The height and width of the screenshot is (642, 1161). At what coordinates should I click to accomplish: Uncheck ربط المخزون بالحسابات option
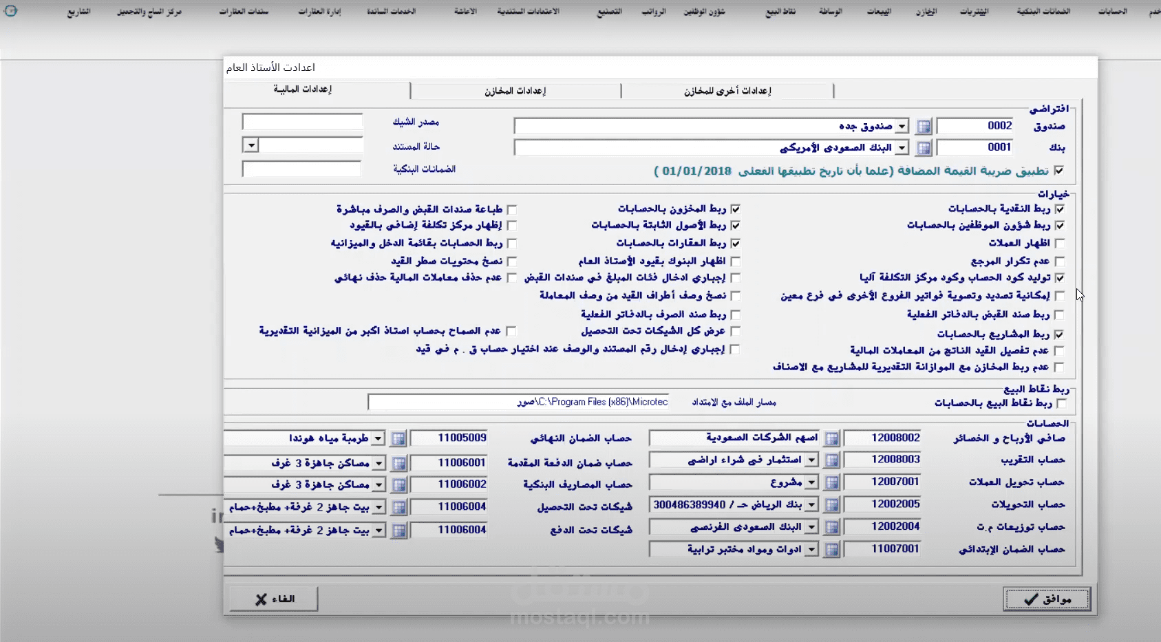[x=736, y=208]
